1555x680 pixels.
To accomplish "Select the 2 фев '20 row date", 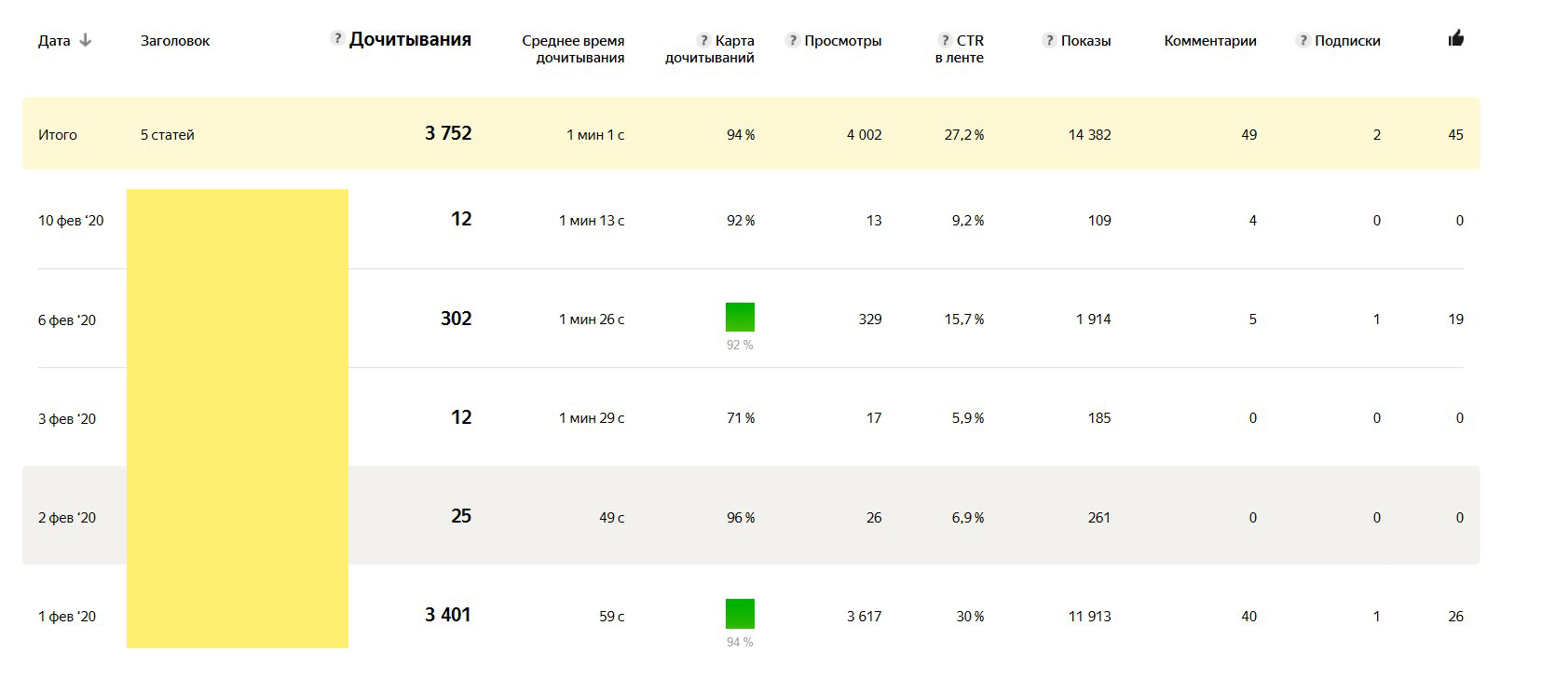I will point(67,518).
